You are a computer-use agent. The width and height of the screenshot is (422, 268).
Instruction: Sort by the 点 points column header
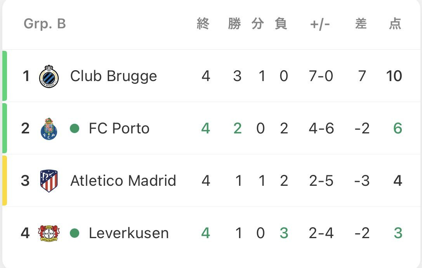point(395,24)
